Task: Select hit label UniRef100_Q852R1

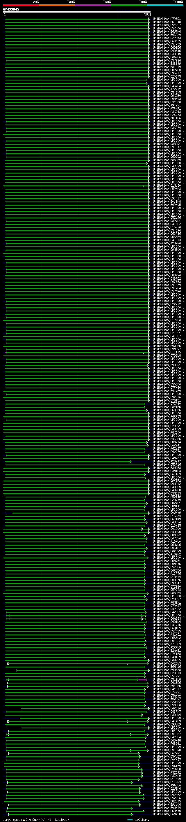Action: (x=167, y=144)
